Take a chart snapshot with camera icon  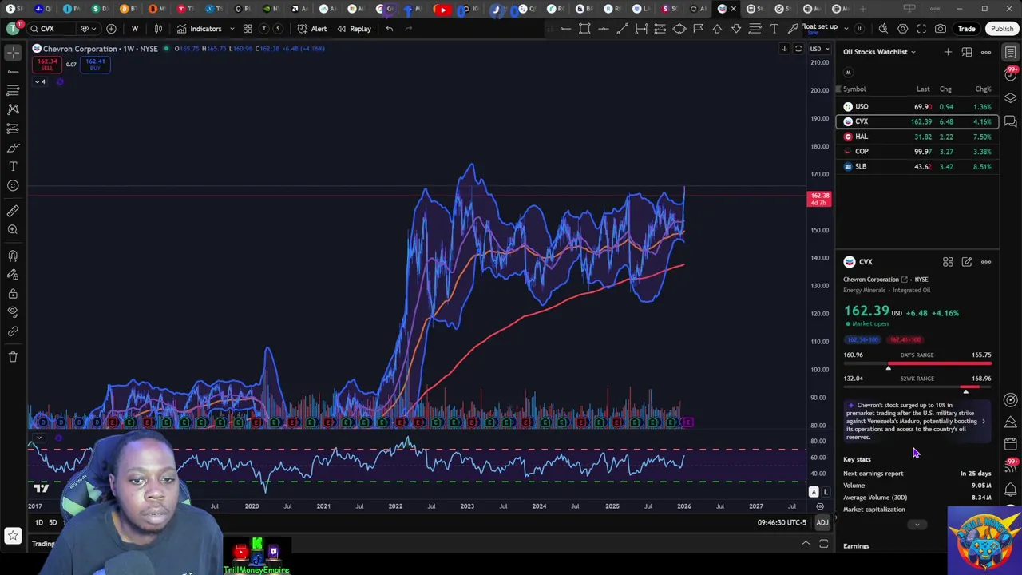click(941, 29)
